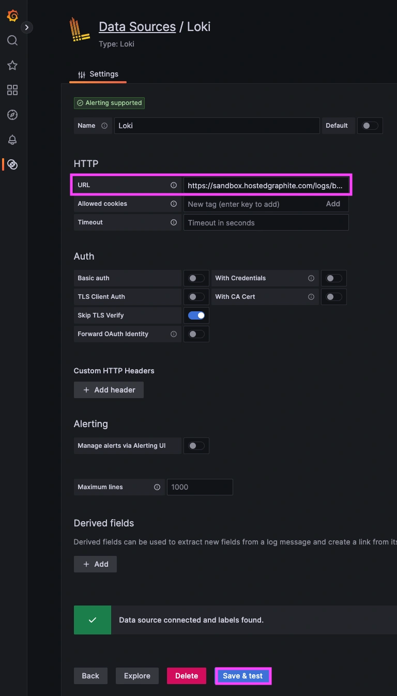
Task: Click the Explore button
Action: (x=137, y=676)
